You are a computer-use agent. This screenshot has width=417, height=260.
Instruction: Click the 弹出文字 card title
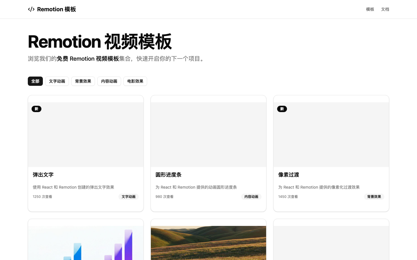pyautogui.click(x=43, y=175)
